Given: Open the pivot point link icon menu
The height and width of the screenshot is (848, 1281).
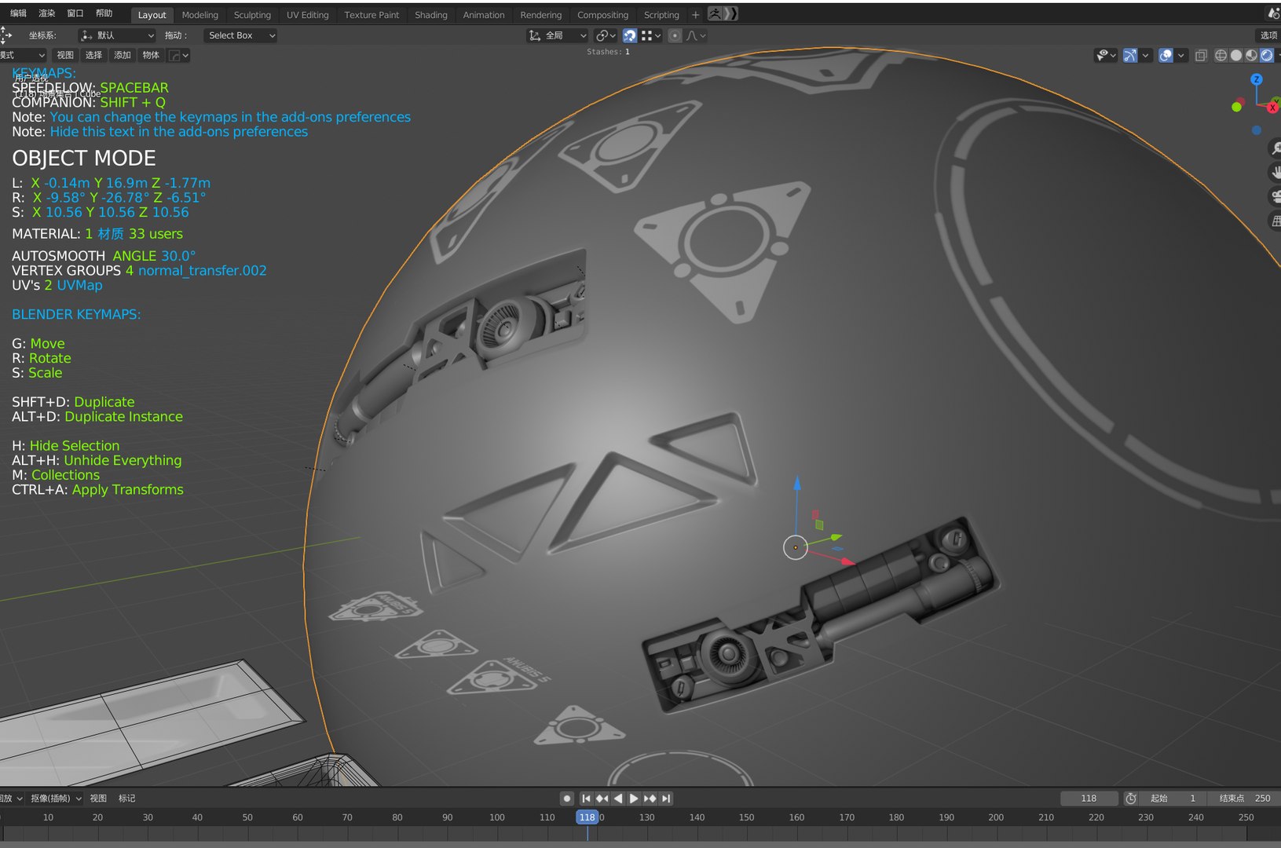Looking at the screenshot, I should 605,35.
